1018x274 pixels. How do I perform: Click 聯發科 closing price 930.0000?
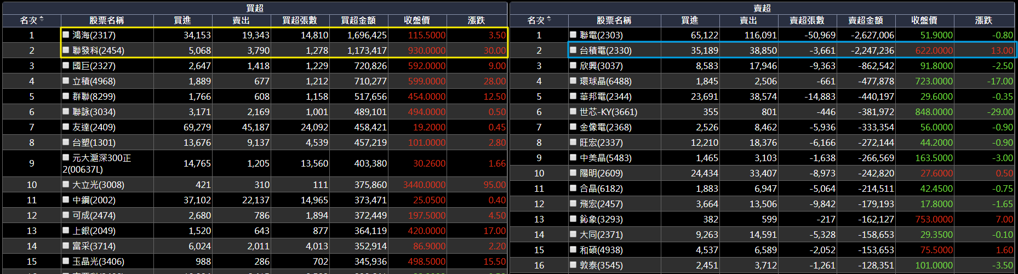click(427, 50)
